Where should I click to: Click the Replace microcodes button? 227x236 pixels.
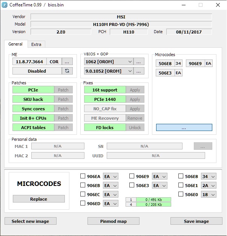pos(39,199)
